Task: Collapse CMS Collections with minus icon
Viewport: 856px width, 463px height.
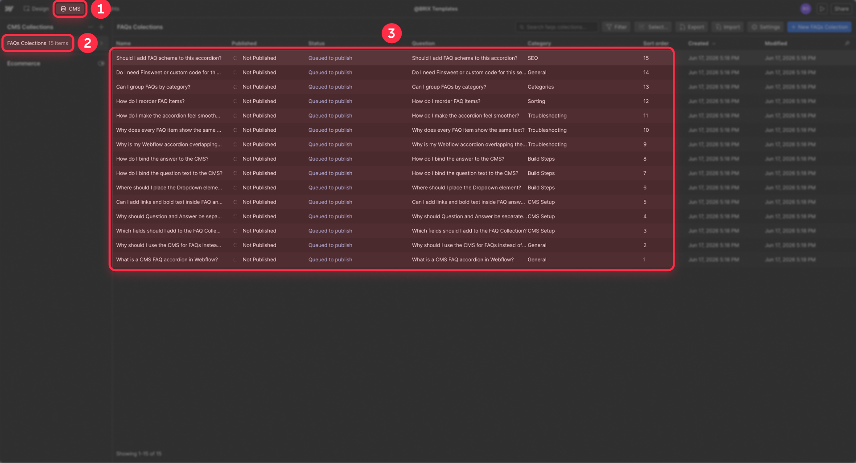Action: tap(91, 27)
